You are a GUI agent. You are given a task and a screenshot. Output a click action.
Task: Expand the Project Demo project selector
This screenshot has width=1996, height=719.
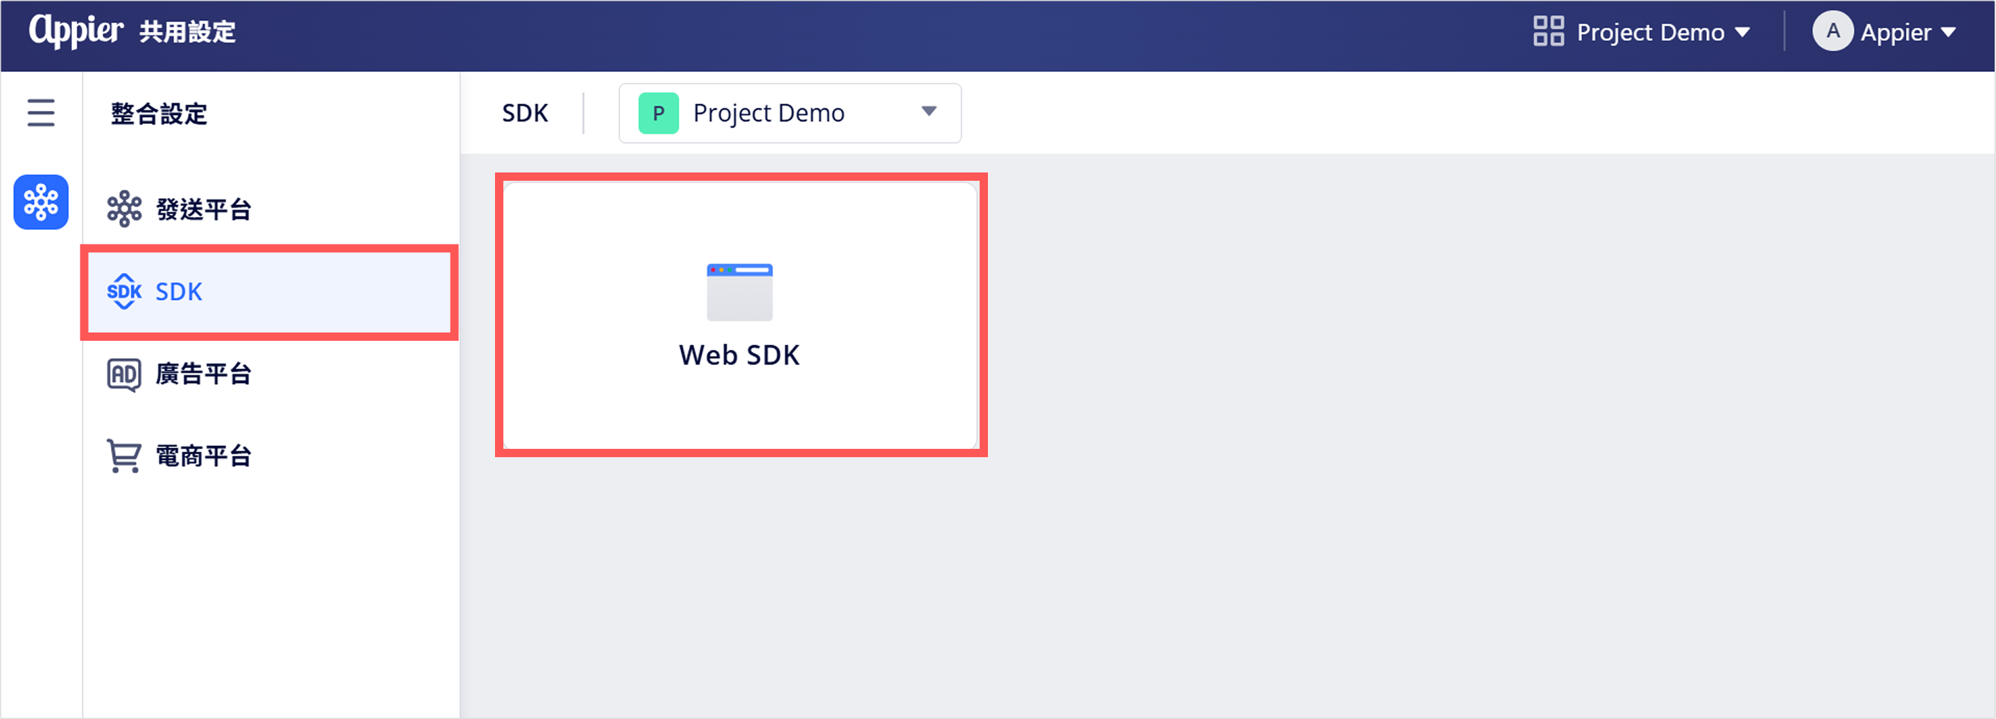[x=790, y=113]
